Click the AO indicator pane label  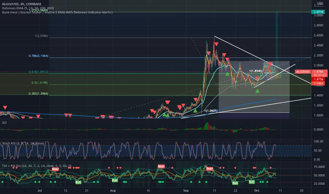pos(4,123)
